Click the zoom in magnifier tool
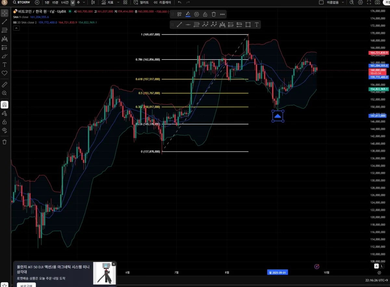 pos(5,93)
